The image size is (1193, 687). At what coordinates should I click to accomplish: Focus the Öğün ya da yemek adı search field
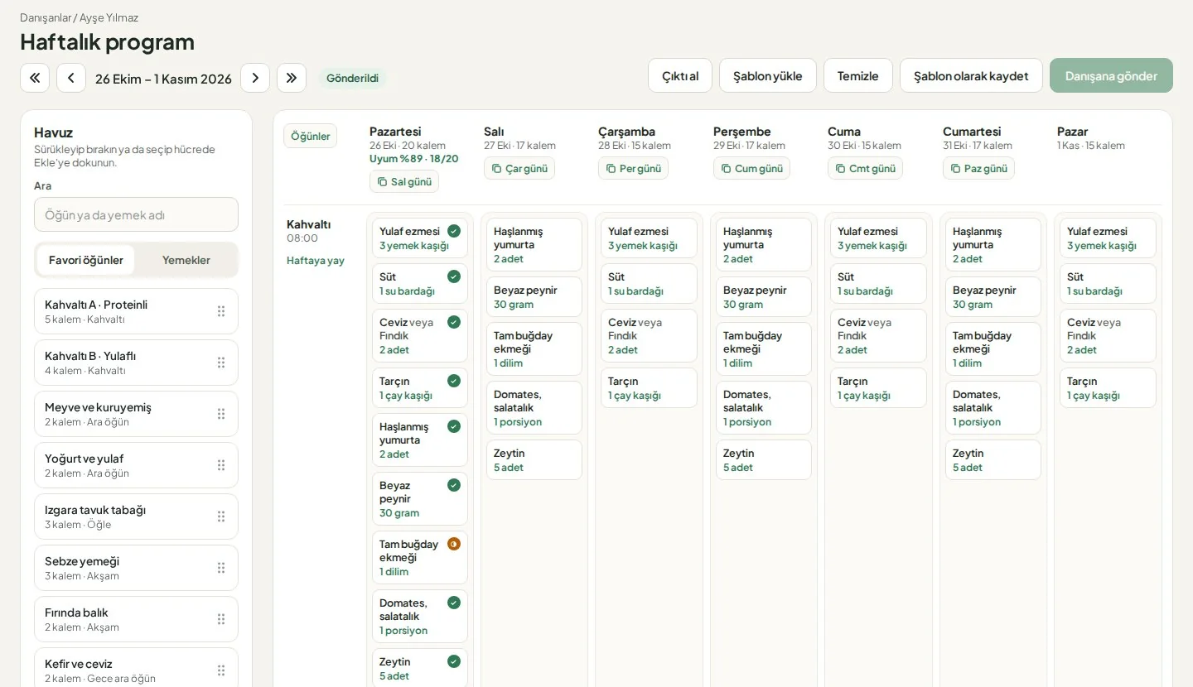136,214
